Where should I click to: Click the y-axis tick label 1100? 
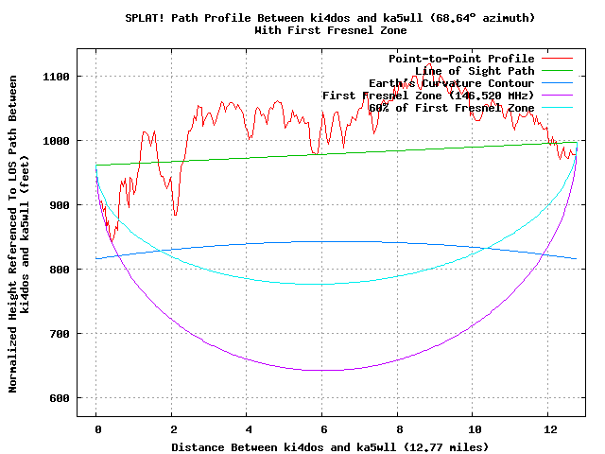[57, 77]
